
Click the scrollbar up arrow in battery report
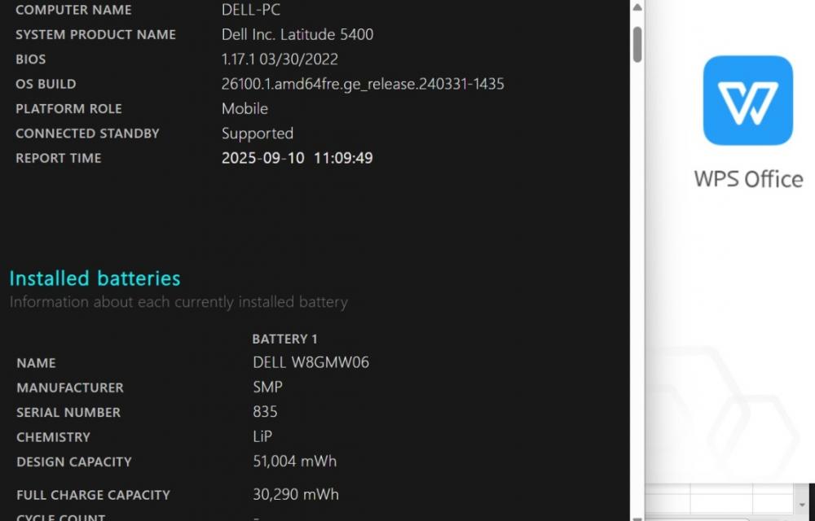click(x=637, y=7)
